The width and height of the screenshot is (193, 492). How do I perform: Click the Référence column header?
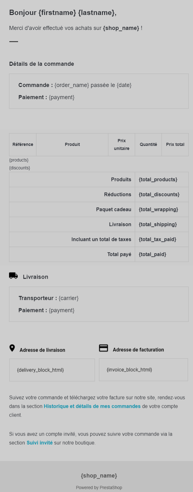point(23,145)
